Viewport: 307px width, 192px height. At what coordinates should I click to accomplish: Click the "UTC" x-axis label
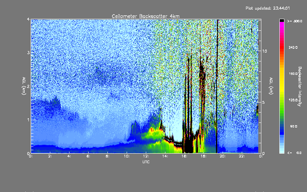pos(146,162)
